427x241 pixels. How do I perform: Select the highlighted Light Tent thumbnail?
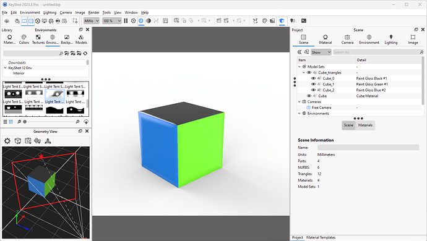point(54,96)
